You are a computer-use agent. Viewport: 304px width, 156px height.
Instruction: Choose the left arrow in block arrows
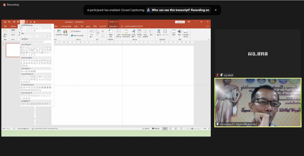24,60
